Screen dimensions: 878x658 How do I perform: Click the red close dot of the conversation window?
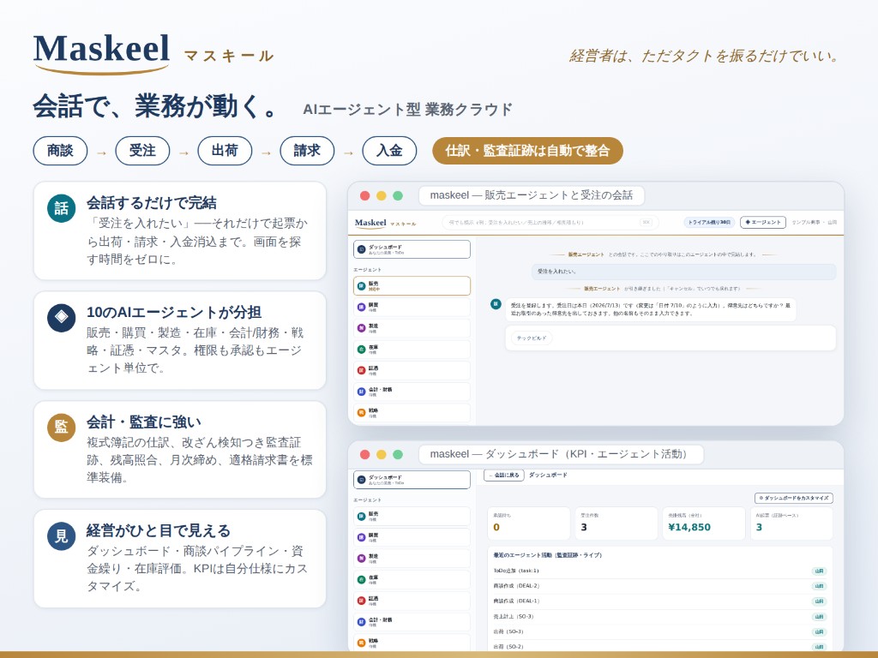(x=365, y=195)
